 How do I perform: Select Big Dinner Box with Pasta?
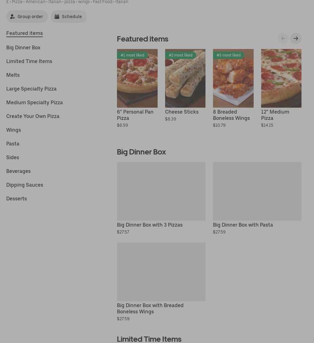click(257, 191)
